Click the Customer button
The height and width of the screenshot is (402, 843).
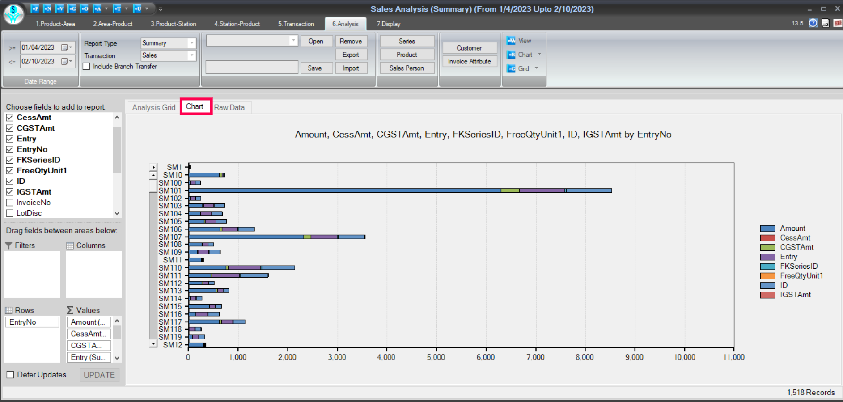[x=470, y=48]
